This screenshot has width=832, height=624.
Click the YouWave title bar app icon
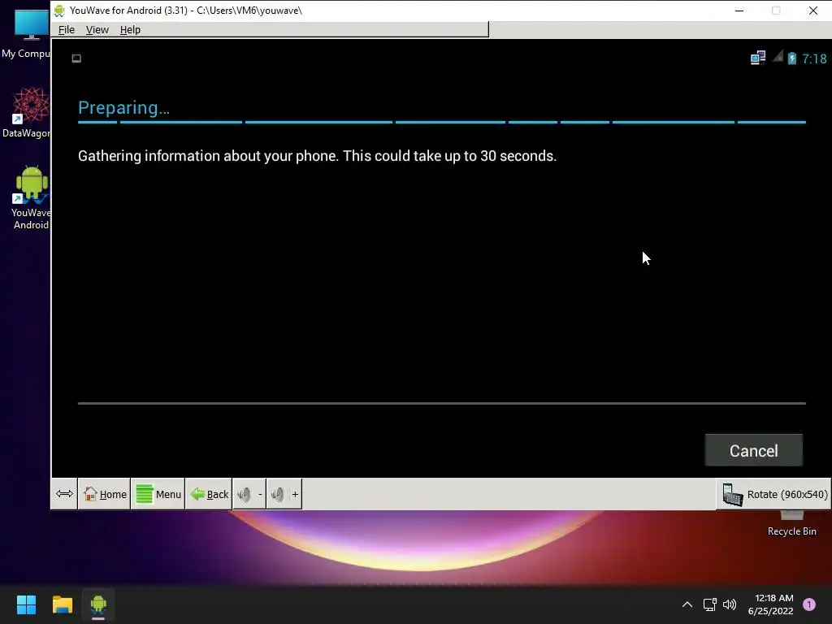tap(59, 11)
